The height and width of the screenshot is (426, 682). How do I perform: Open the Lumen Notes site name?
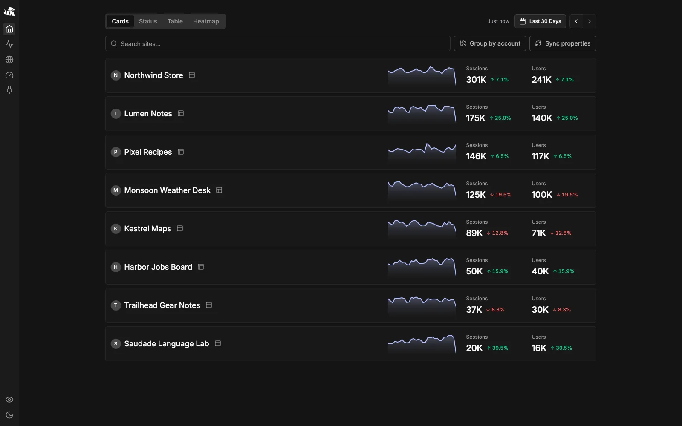pyautogui.click(x=148, y=114)
